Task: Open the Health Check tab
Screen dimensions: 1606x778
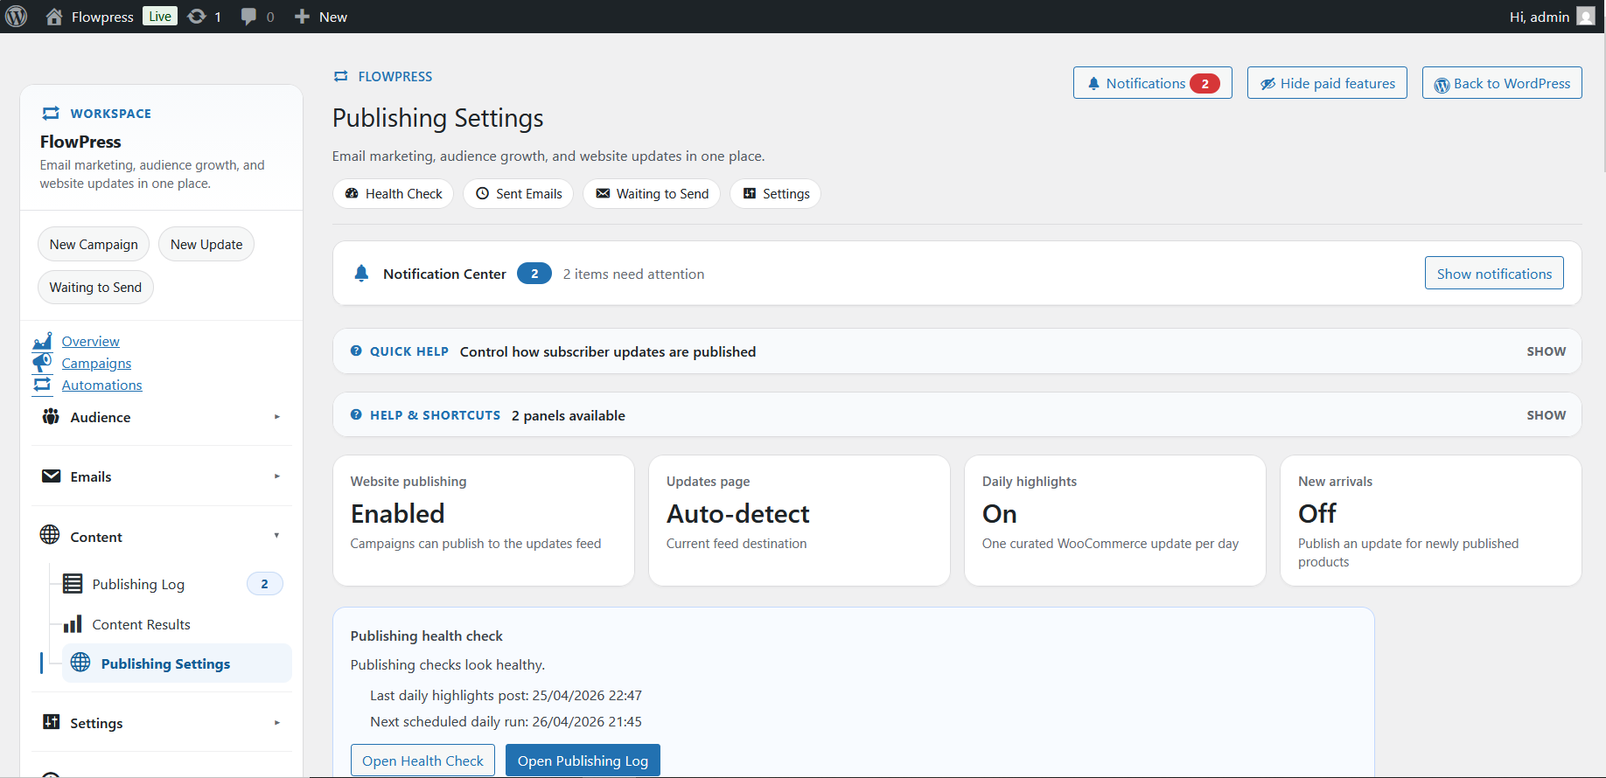Action: click(x=393, y=193)
